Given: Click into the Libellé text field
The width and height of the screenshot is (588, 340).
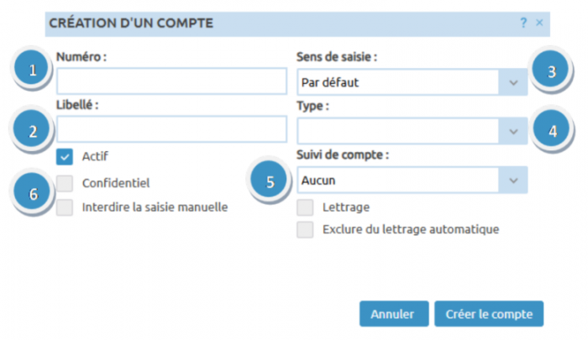Looking at the screenshot, I should click(172, 129).
